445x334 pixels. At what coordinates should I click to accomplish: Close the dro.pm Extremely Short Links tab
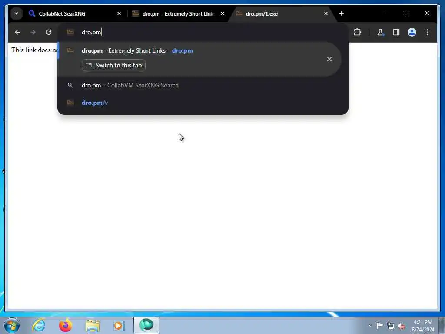222,13
